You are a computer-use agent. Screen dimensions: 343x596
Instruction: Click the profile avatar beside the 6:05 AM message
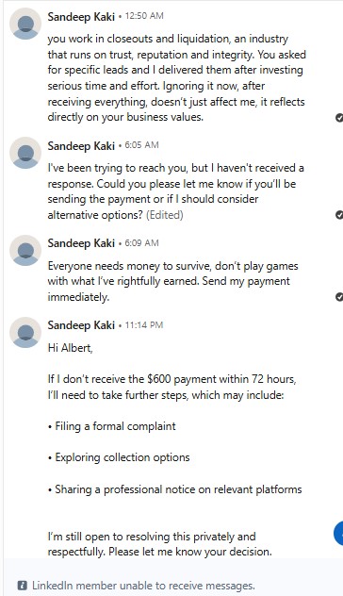pos(25,153)
